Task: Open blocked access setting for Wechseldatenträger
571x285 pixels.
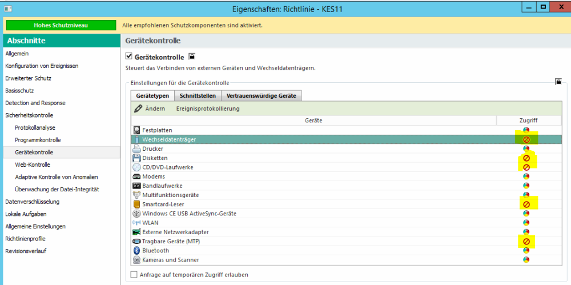Action: 526,139
